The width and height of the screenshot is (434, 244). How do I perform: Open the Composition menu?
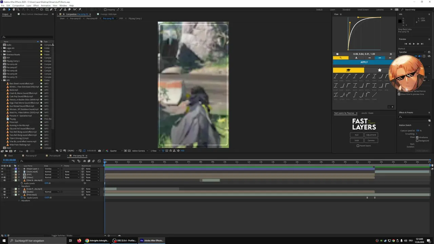tap(18, 5)
